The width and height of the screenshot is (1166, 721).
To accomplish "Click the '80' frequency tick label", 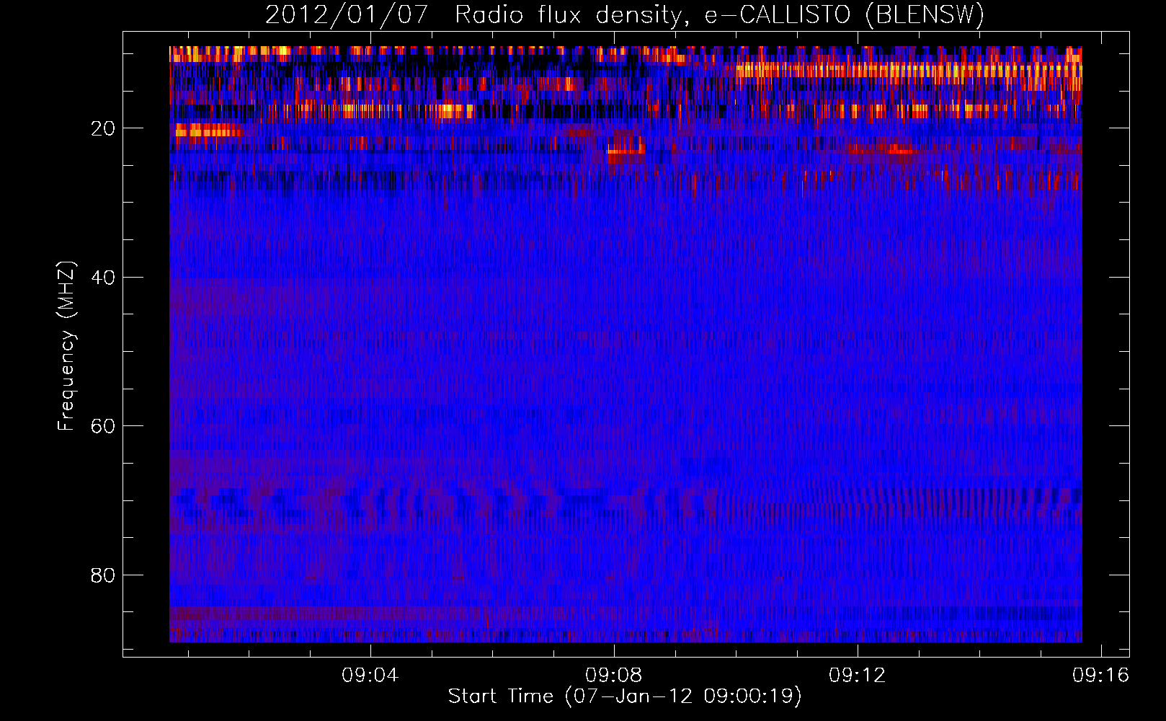I will [x=103, y=575].
